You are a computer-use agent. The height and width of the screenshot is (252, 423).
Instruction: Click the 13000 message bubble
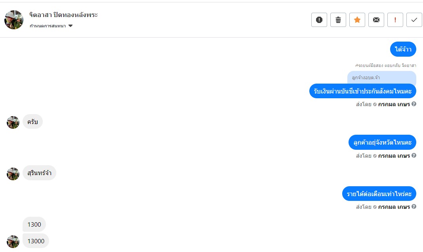tap(36, 241)
